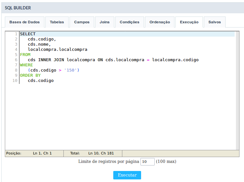Screen dimensions: 244x182
Task: Select the Joins tab
Action: 105,22
